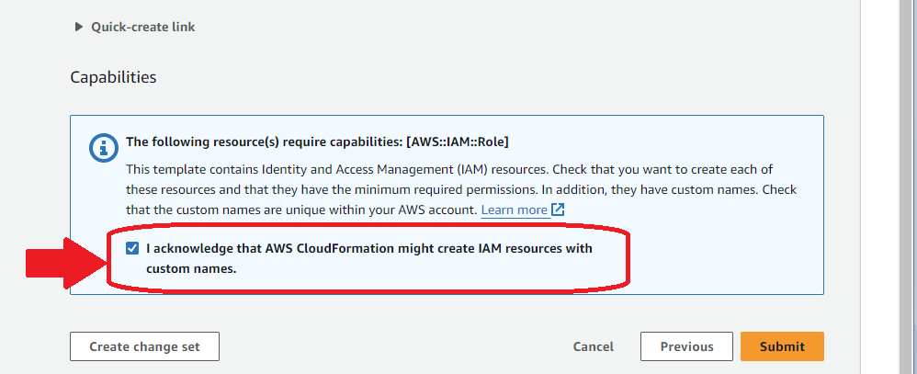Screen dimensions: 917x374
Task: Submit the CloudFormation stack
Action: pyautogui.click(x=782, y=346)
